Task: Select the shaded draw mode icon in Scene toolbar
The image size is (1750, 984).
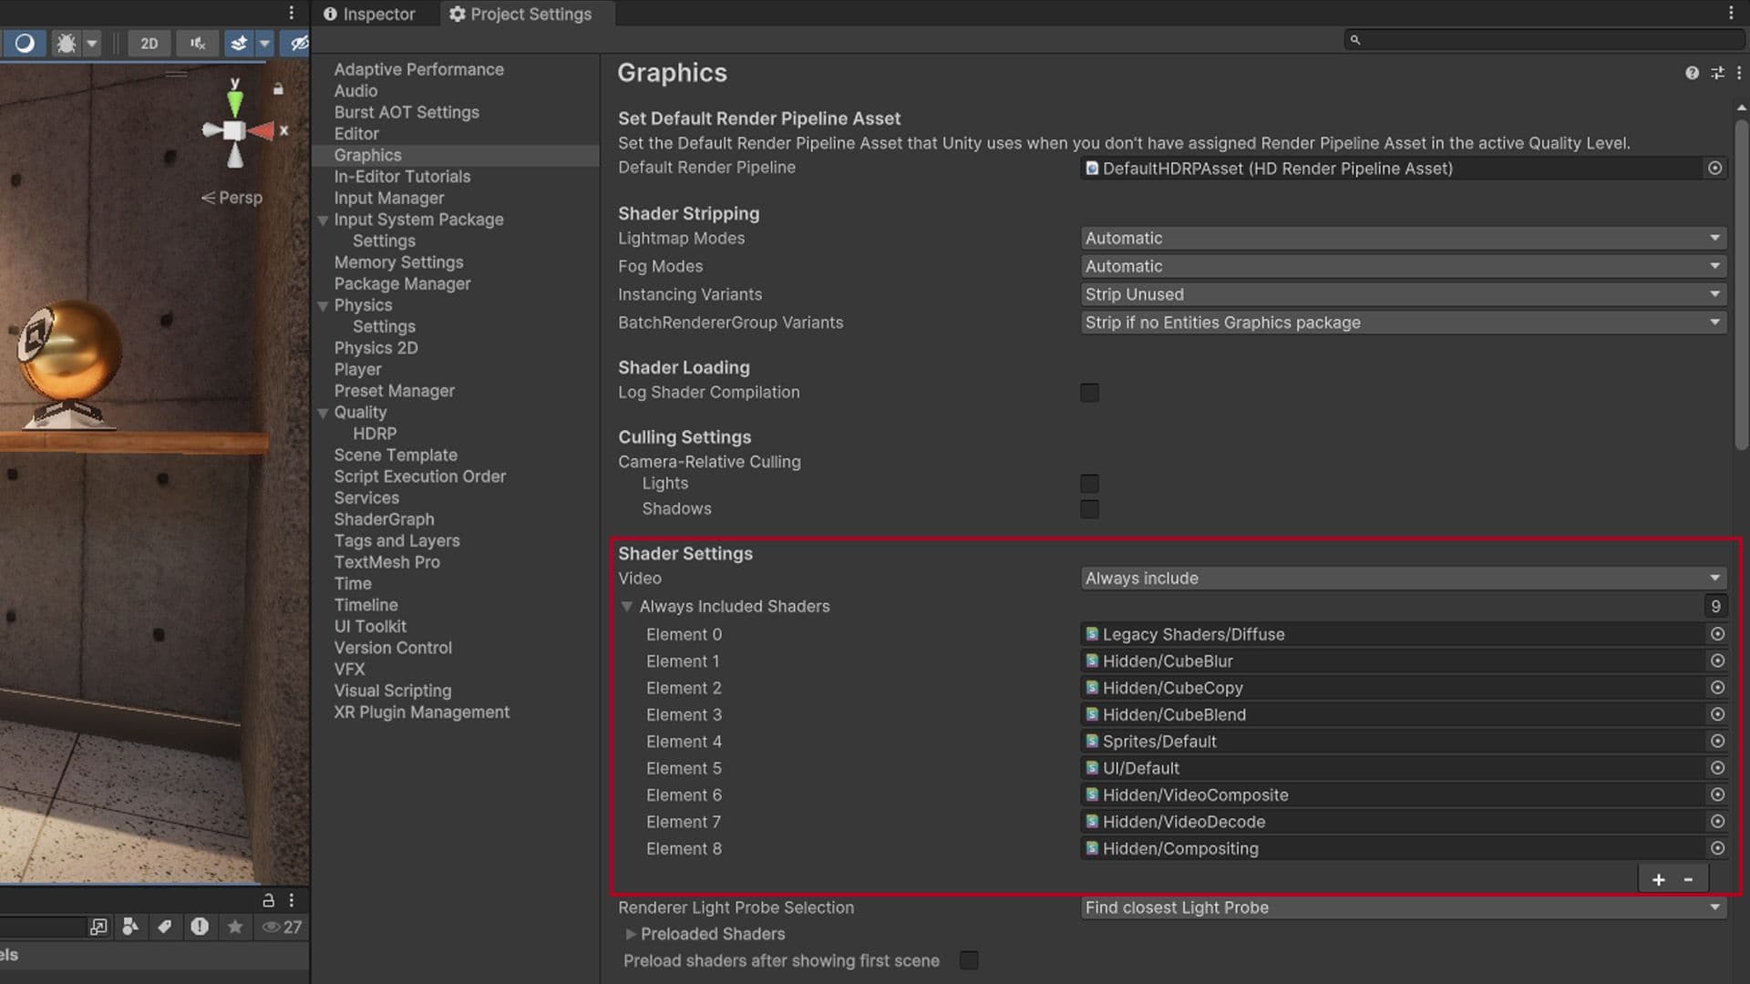Action: (x=25, y=43)
